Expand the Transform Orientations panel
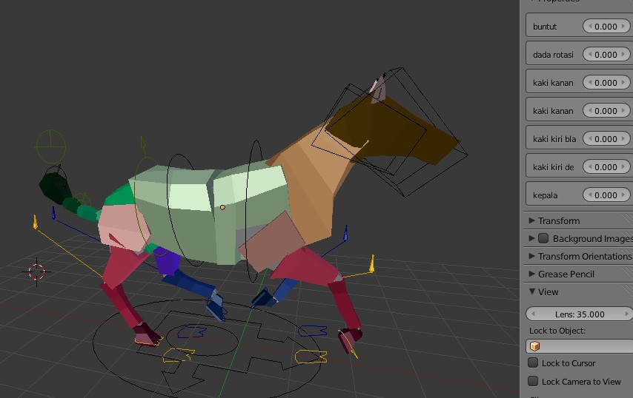The height and width of the screenshot is (398, 633). click(x=531, y=256)
